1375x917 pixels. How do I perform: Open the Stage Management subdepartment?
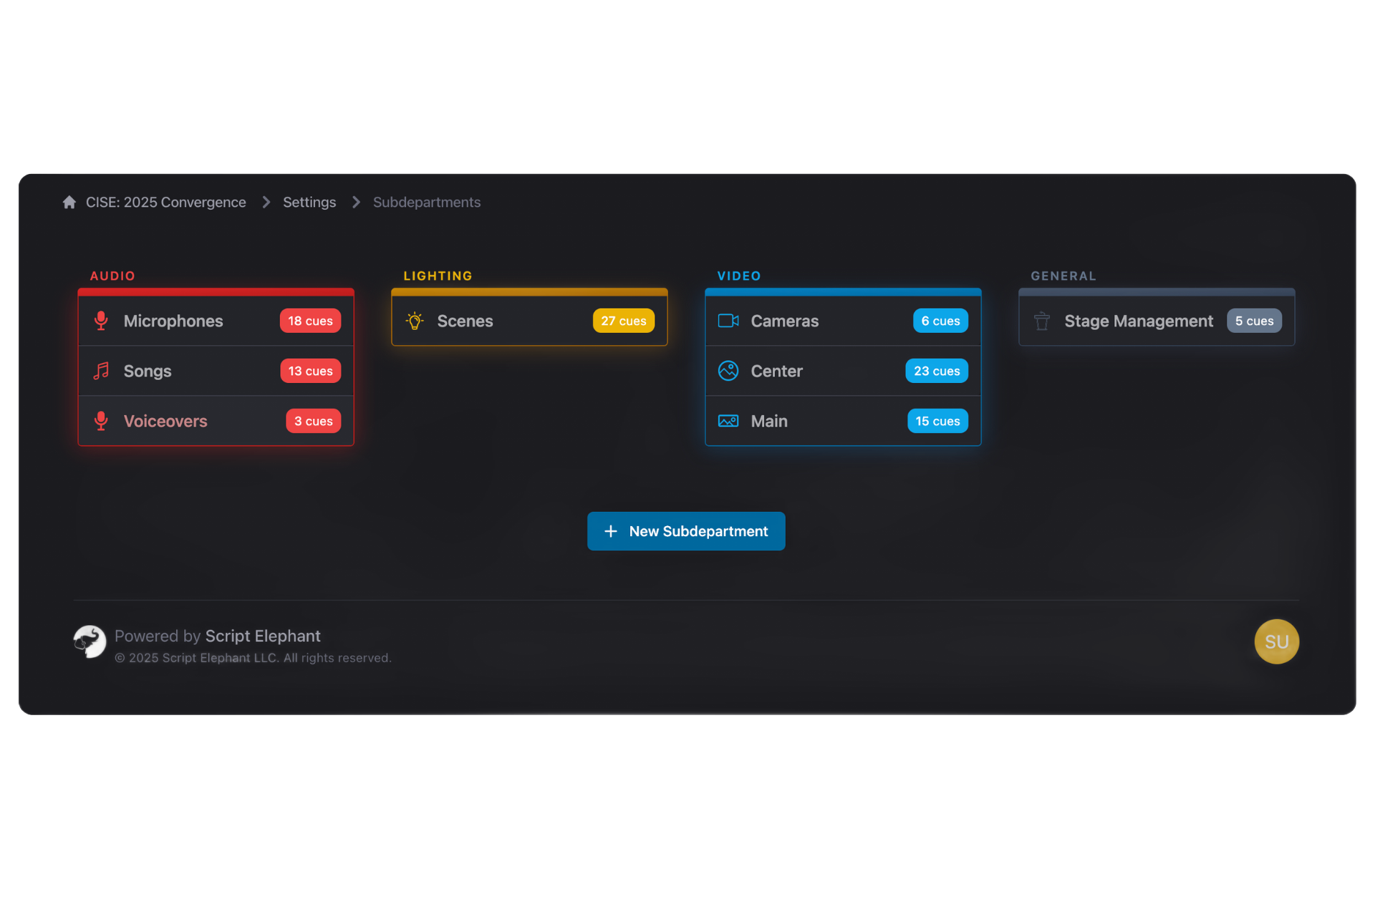[x=1157, y=321]
